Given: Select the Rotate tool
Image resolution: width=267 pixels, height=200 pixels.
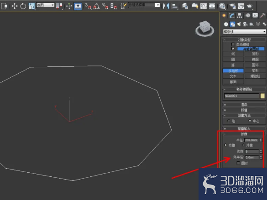Looking at the screenshot, I should [x=23, y=6].
